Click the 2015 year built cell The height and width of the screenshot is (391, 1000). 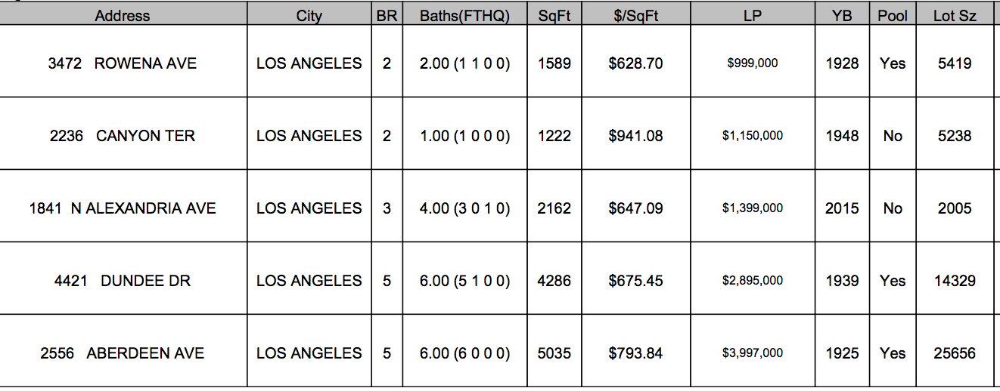point(842,208)
